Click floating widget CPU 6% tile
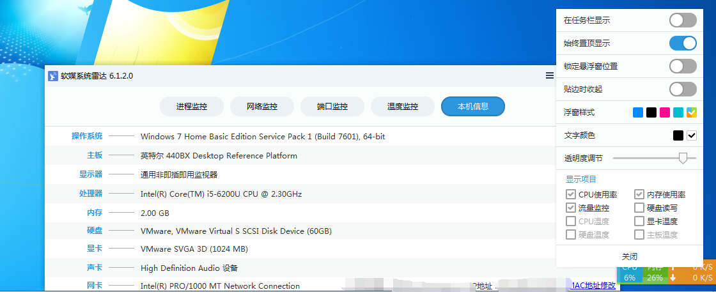 [x=630, y=275]
